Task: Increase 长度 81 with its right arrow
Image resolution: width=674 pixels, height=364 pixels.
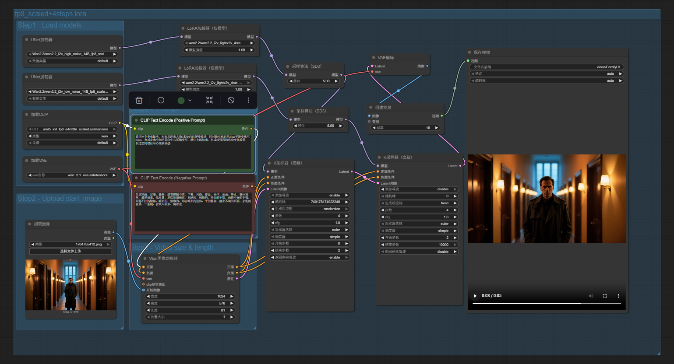Action: (x=232, y=310)
